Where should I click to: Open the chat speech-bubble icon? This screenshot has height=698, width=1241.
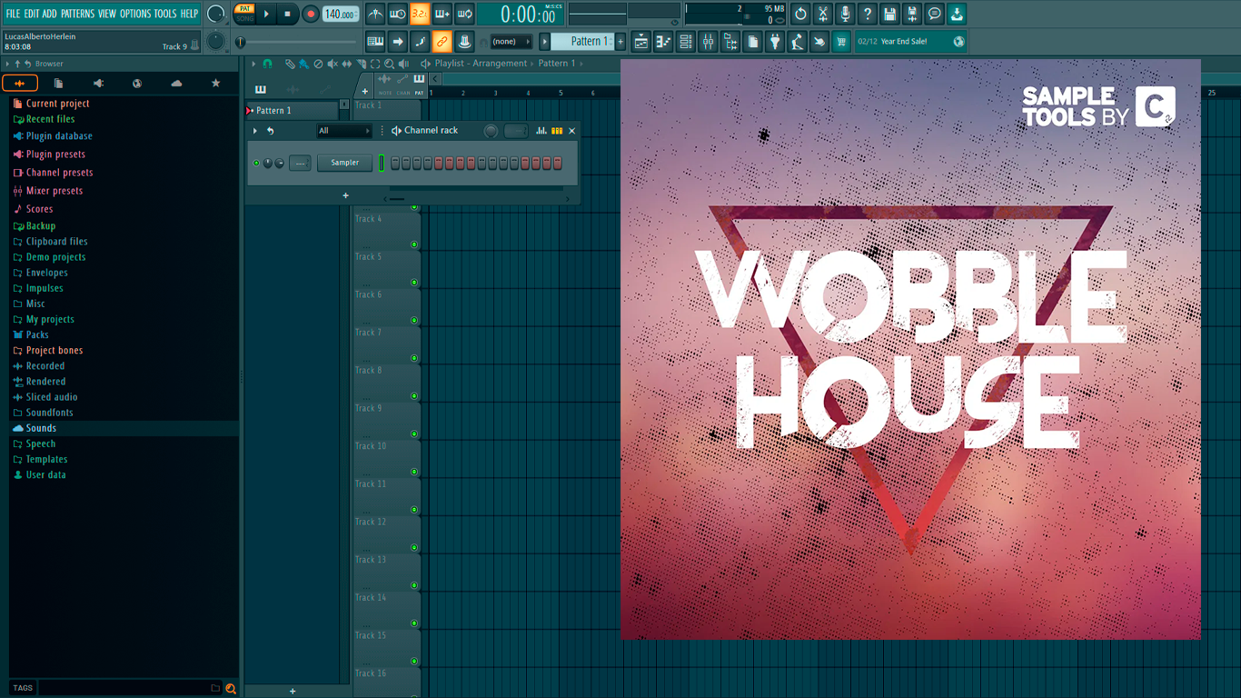[x=934, y=14]
